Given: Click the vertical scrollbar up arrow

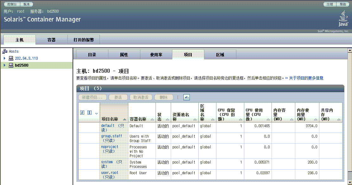Looking at the screenshot, I should [350, 50].
